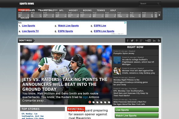
Task: Open the Monday Night Fitness story
Action: click(x=130, y=82)
